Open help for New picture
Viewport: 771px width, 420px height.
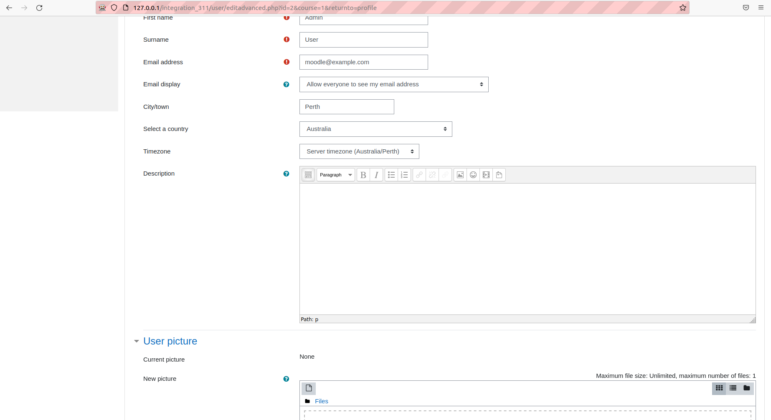[286, 379]
